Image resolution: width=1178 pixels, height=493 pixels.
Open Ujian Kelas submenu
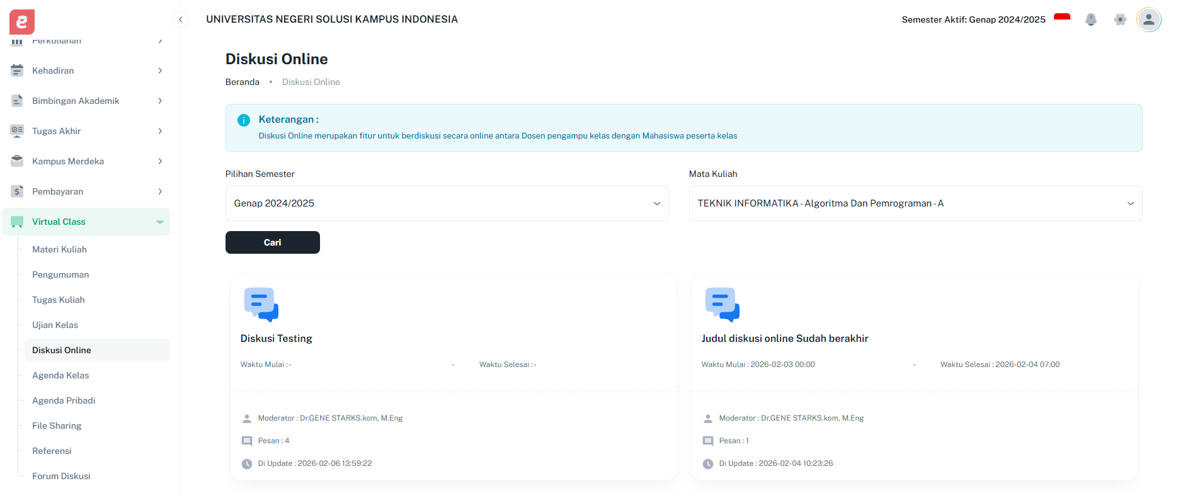pyautogui.click(x=55, y=325)
